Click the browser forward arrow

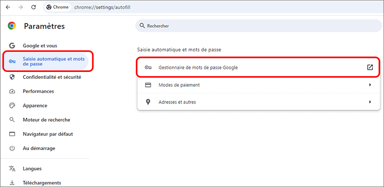21,7
